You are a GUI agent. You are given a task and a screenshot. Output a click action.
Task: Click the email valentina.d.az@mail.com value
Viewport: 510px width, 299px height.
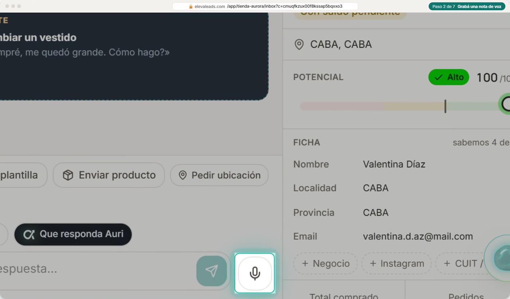(x=418, y=236)
